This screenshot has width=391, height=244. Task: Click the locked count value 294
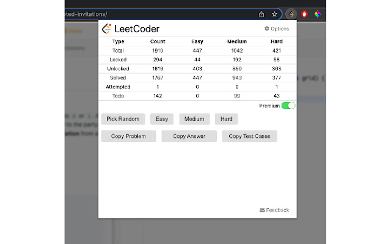tap(158, 60)
